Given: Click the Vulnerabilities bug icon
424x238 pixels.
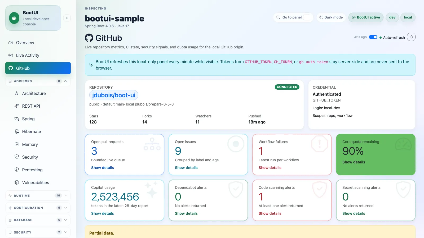Looking at the screenshot, I should click(17, 182).
